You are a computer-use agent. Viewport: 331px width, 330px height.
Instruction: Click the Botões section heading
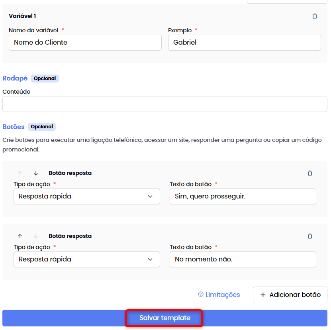pyautogui.click(x=13, y=127)
